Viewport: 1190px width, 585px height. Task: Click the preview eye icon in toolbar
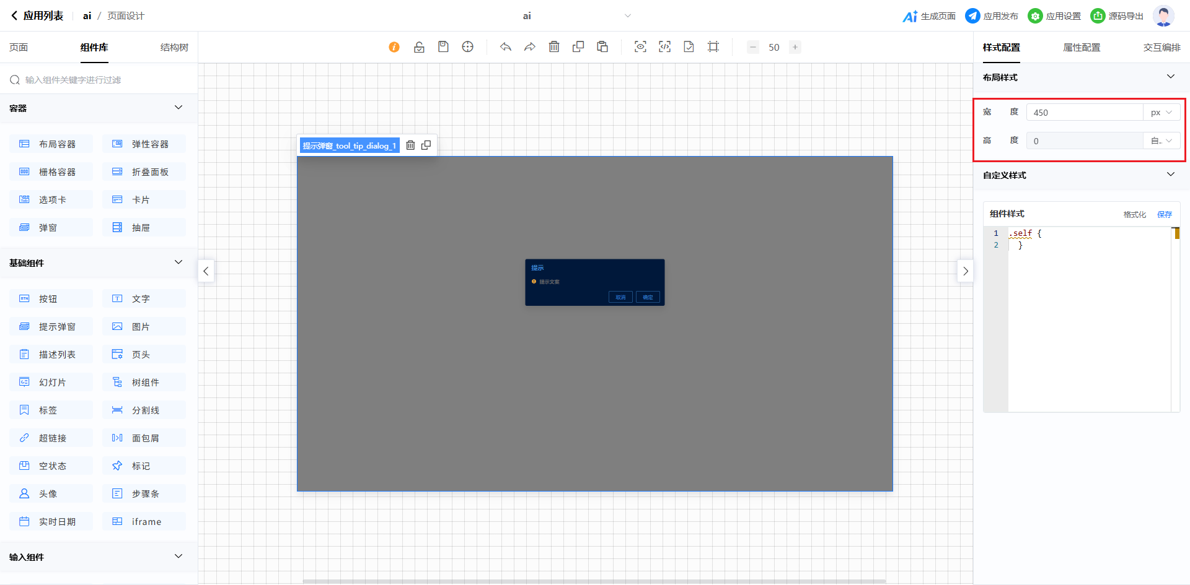point(640,47)
